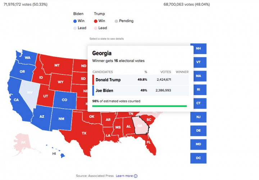The image size is (259, 180).
Task: Open the Learn more link
Action: 124,176
